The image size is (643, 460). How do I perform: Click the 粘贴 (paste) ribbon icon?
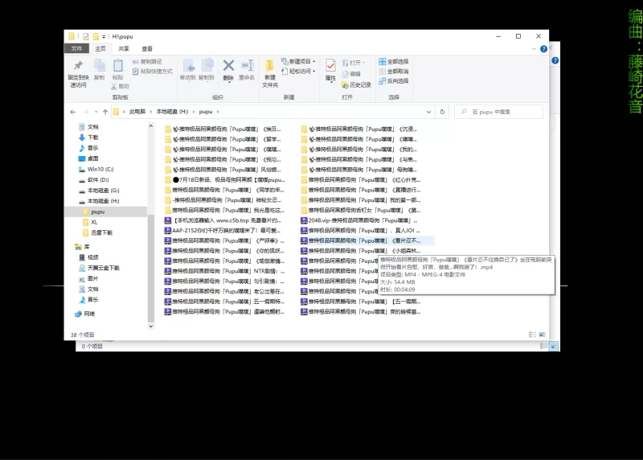coord(117,69)
